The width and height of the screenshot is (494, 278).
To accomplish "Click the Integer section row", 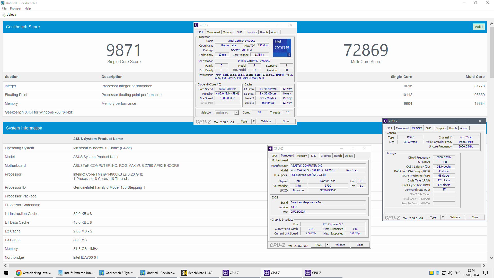I will pyautogui.click(x=245, y=86).
